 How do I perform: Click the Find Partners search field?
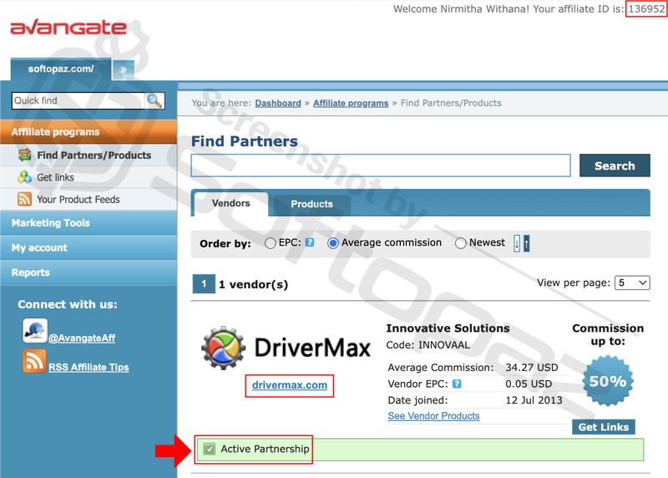(381, 165)
